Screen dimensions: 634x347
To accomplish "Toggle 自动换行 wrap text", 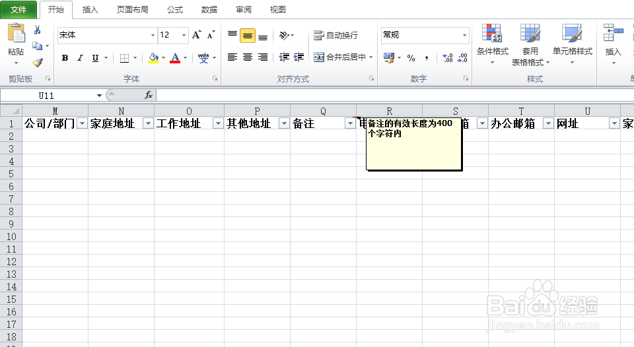I will click(x=335, y=36).
